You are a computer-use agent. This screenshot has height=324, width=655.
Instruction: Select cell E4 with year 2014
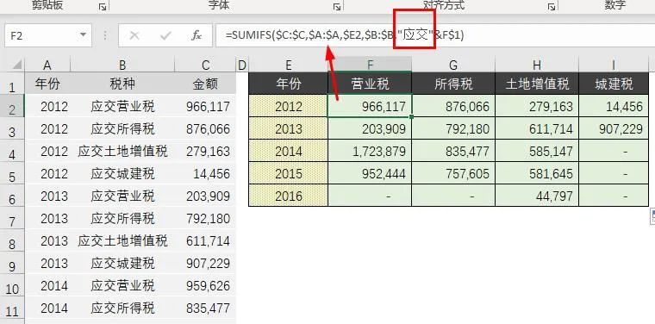pyautogui.click(x=288, y=151)
